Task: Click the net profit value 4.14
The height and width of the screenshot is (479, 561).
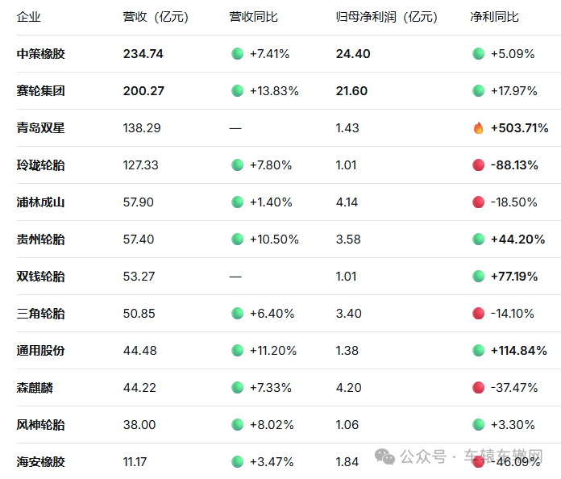Action: pyautogui.click(x=347, y=202)
